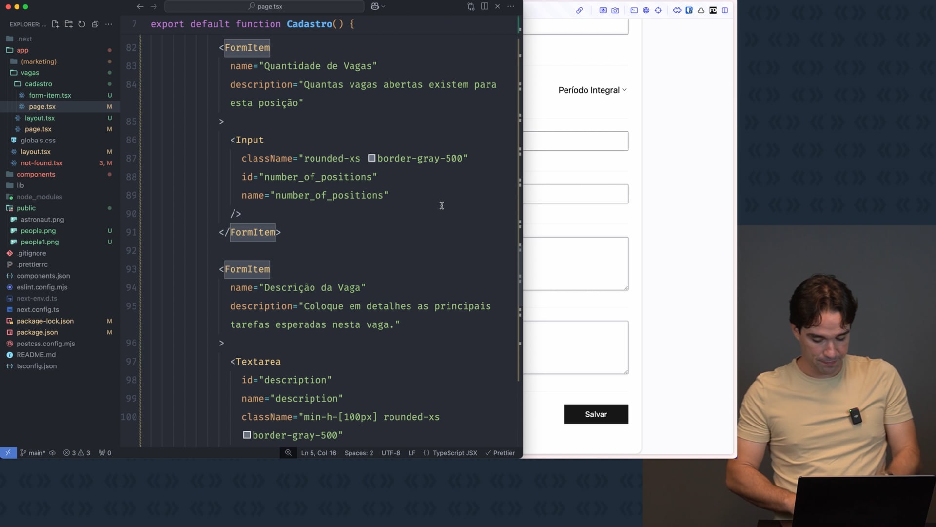Open the Período Integral dropdown
Viewport: 936px width, 527px height.
592,90
